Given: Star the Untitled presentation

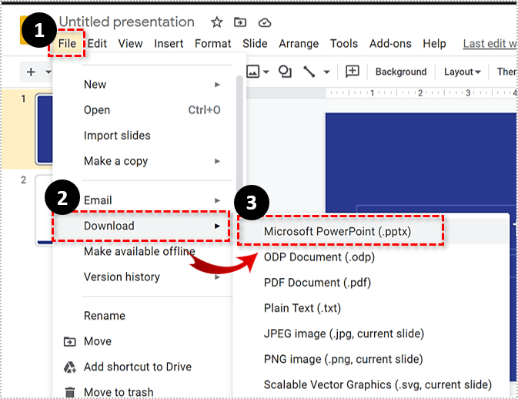Looking at the screenshot, I should [217, 22].
